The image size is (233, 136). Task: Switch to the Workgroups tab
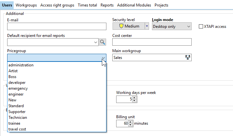click(x=26, y=5)
